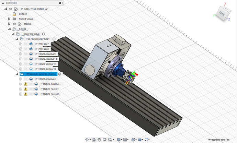Select the Units: in entry
The height and width of the screenshot is (143, 237).
pyautogui.click(x=23, y=14)
